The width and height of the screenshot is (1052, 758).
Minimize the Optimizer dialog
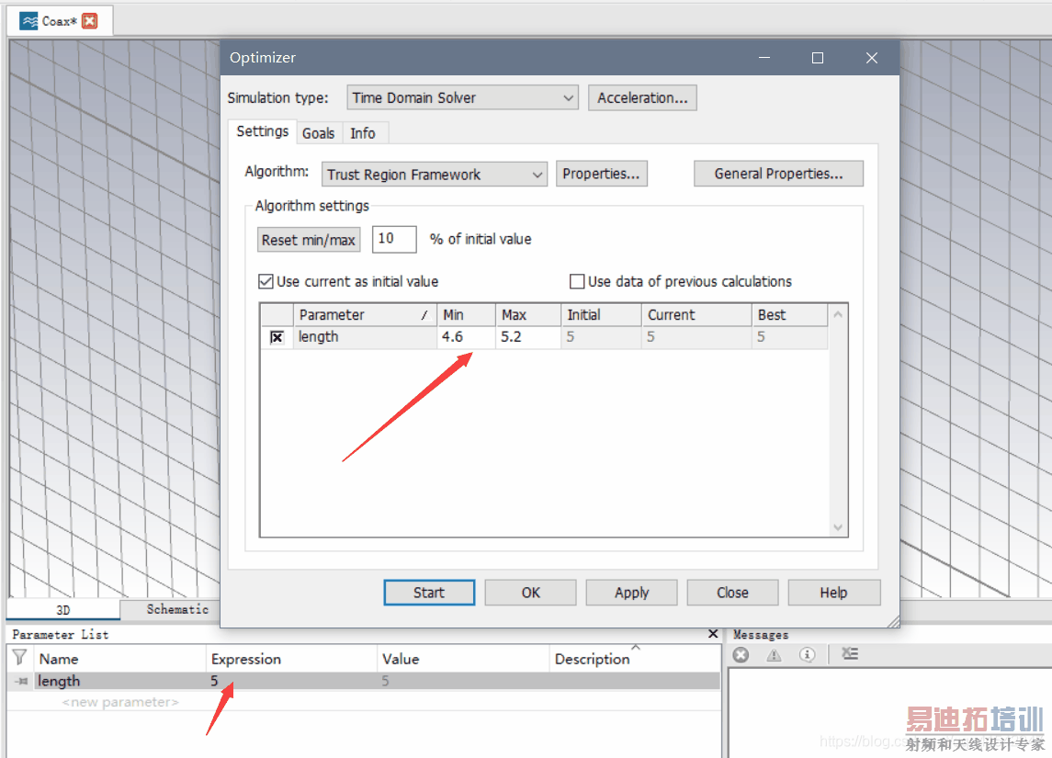tap(764, 58)
